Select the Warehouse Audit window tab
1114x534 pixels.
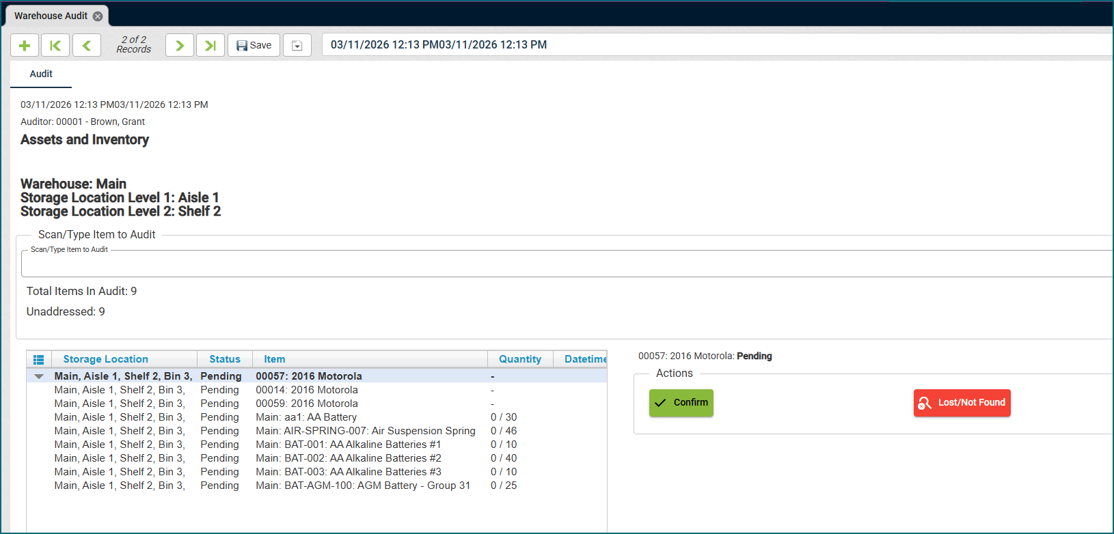[x=51, y=16]
